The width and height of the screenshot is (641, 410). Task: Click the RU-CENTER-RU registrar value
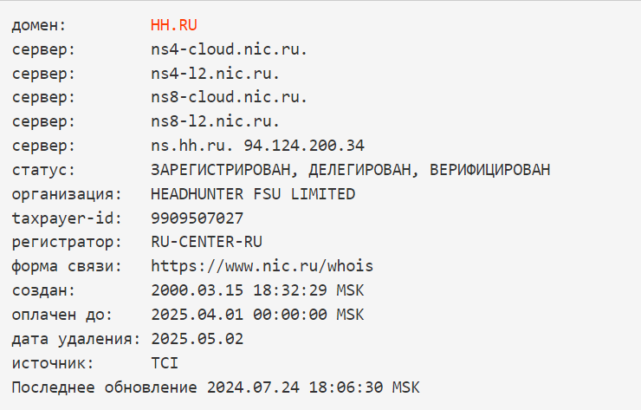click(x=206, y=242)
